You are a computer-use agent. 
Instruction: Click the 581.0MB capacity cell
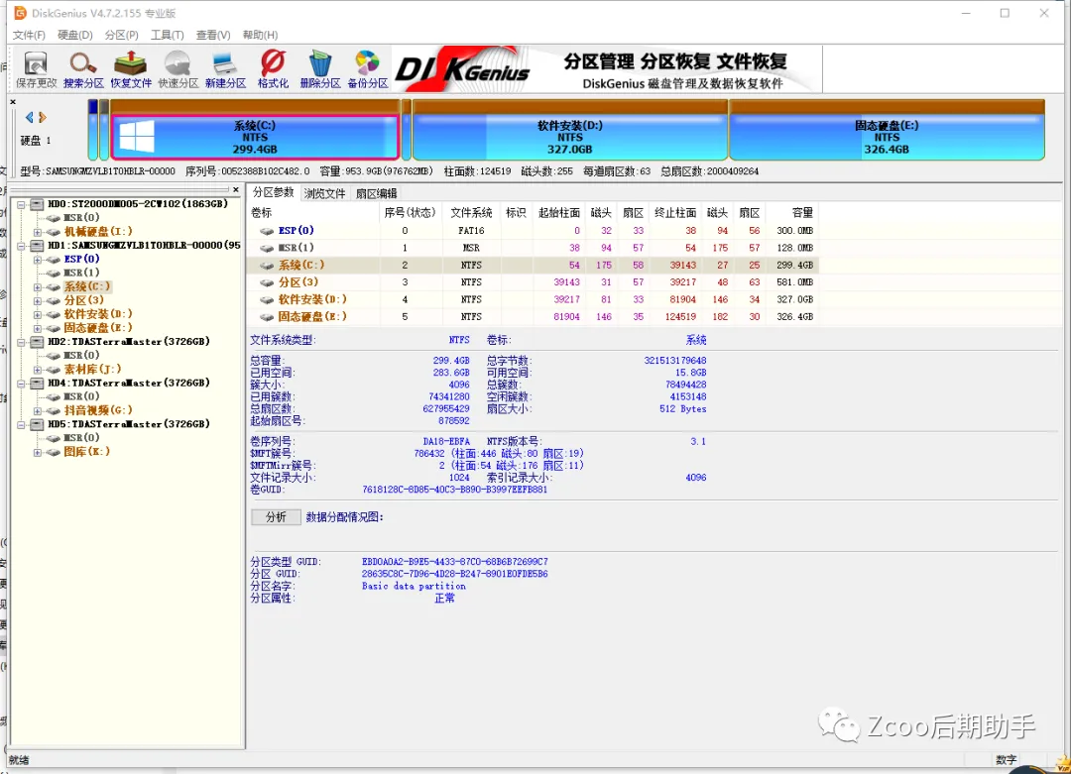[x=794, y=282]
